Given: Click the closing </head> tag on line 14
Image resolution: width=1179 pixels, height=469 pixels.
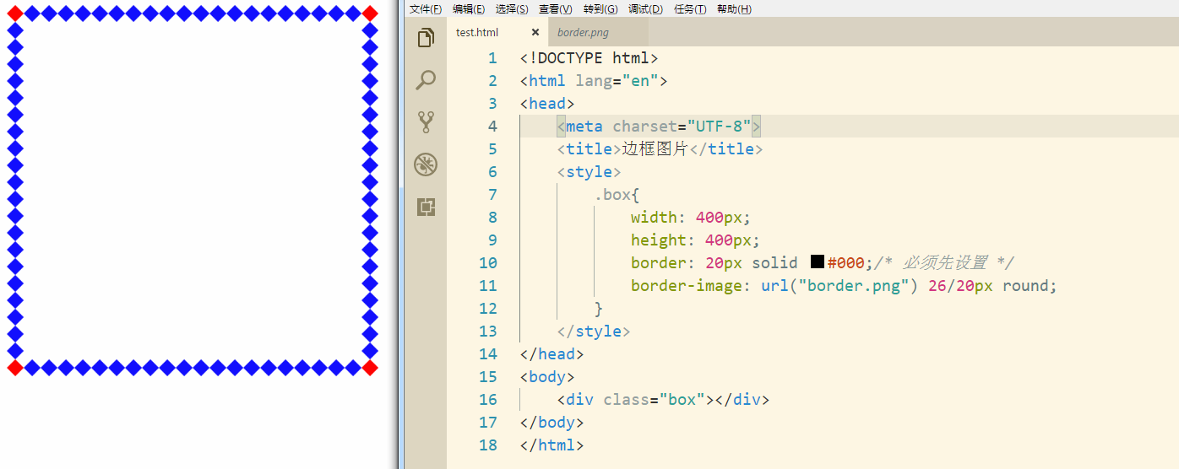Looking at the screenshot, I should coord(552,354).
